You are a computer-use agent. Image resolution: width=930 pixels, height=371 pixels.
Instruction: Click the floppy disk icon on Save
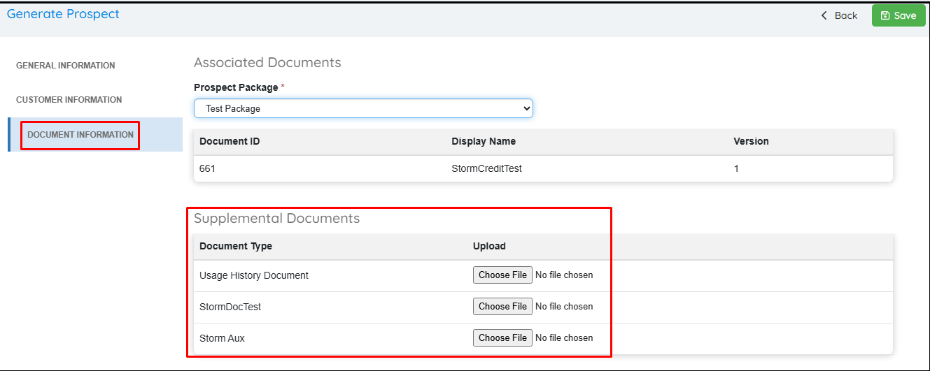point(885,16)
